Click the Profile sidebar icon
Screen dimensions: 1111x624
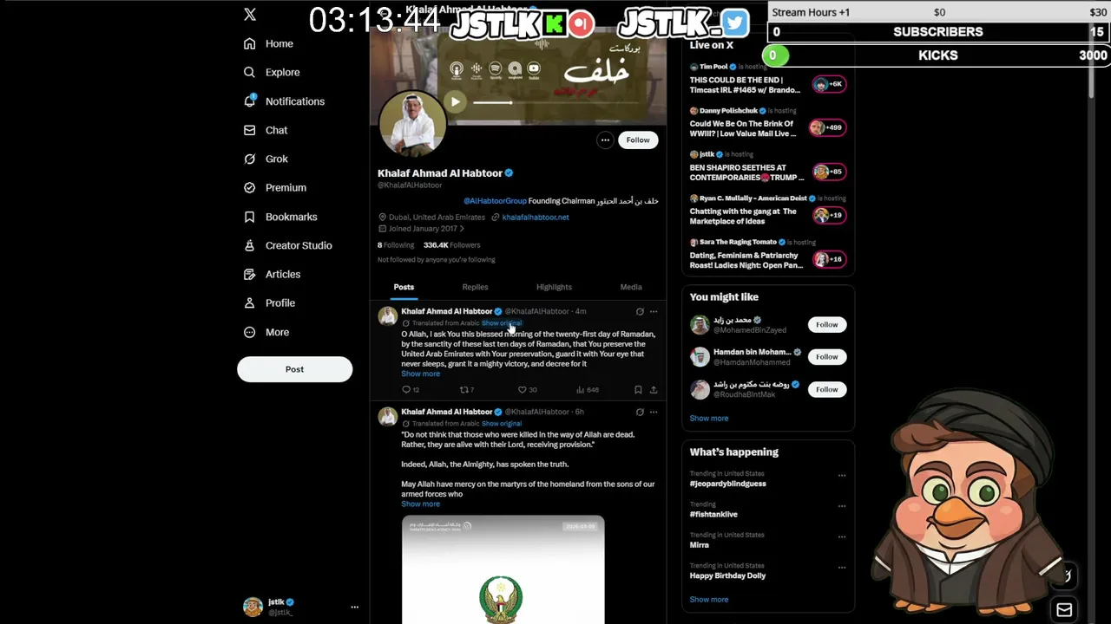tap(250, 302)
